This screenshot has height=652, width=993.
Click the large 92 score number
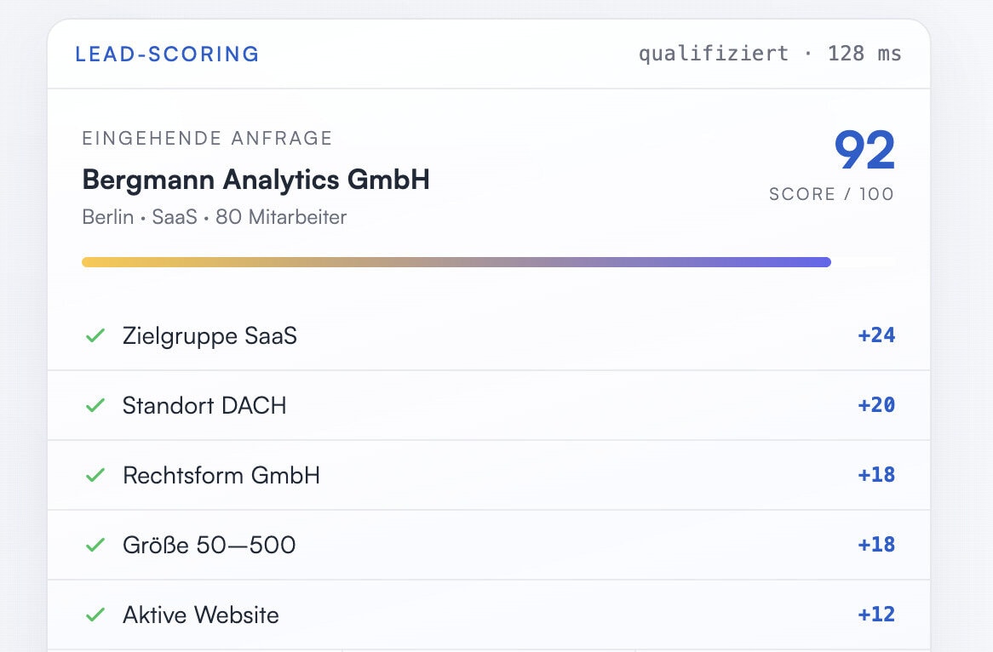tap(864, 150)
